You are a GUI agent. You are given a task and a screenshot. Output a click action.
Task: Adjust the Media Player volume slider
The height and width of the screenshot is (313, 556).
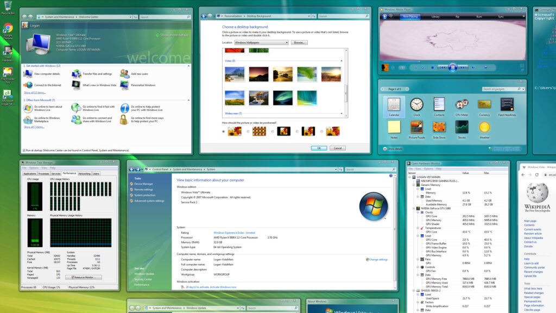(485, 67)
